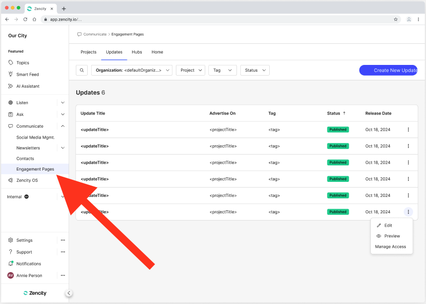Screen dimensions: 426x304
Task: Open Zencity OS in sidebar
Action: 27,180
